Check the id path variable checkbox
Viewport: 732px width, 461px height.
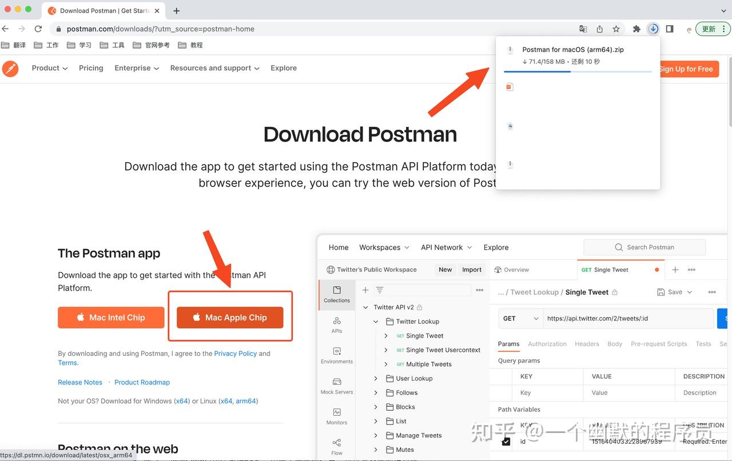[506, 441]
